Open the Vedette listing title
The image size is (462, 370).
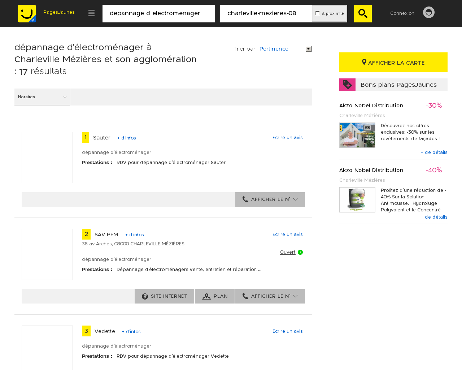pyautogui.click(x=105, y=331)
